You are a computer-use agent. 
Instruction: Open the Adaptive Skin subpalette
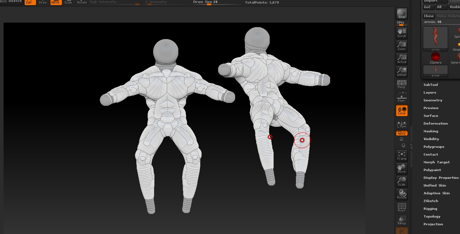[x=436, y=193]
